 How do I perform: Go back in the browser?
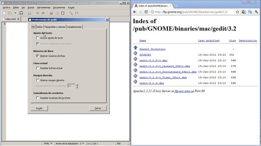pyautogui.click(x=135, y=12)
